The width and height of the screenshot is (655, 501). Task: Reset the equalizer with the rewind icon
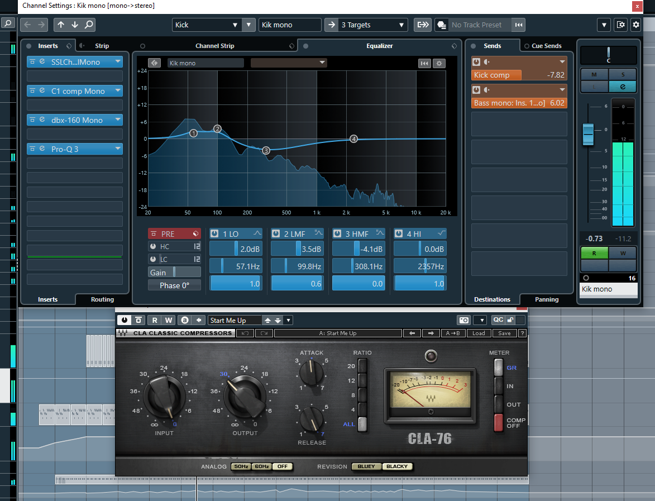click(424, 63)
